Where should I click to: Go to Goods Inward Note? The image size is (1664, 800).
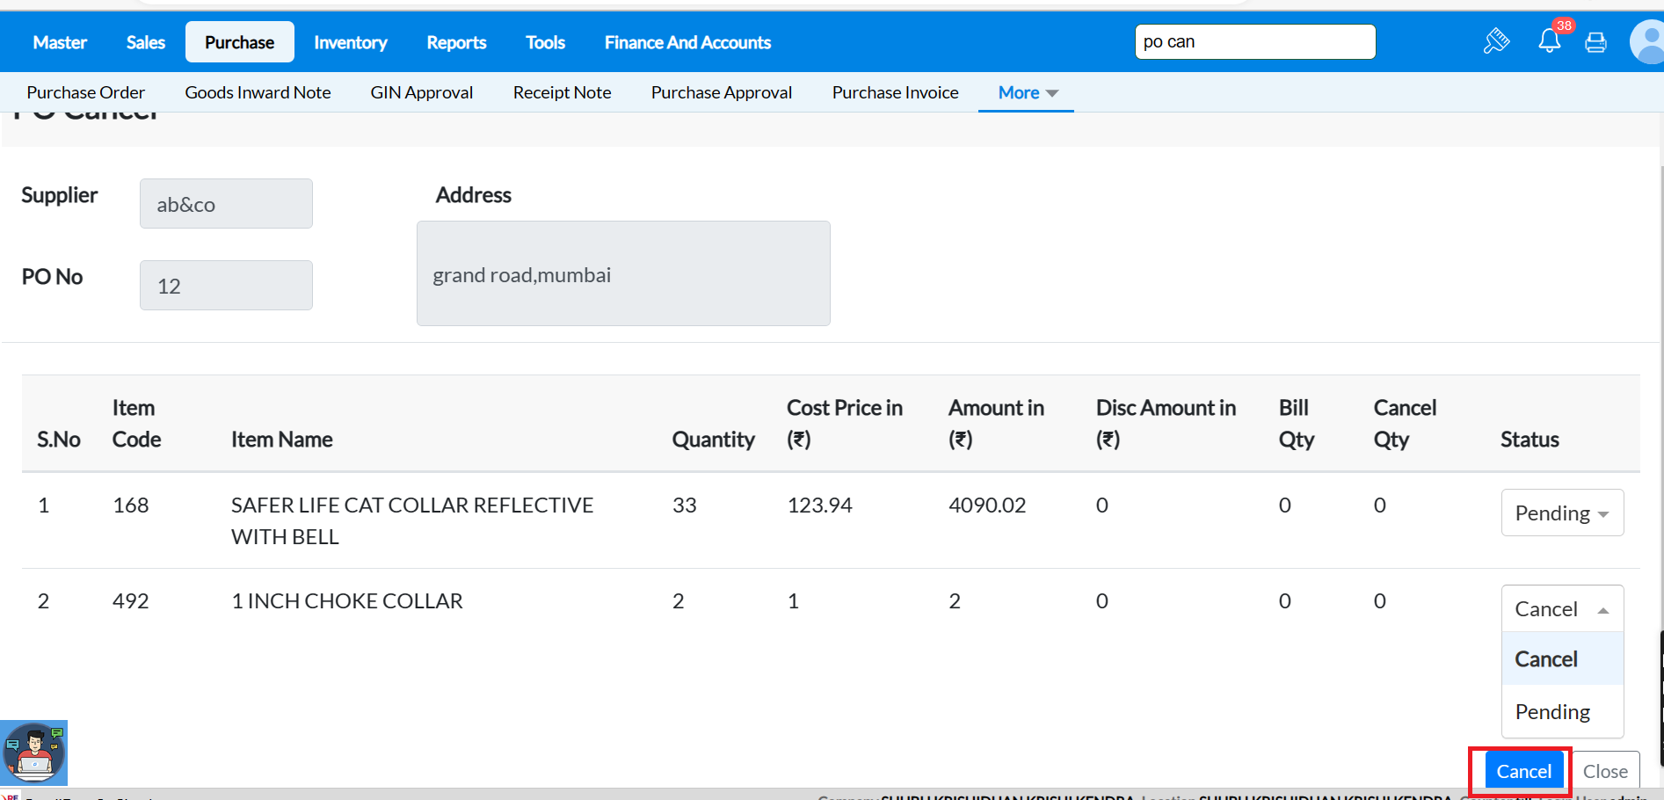tap(258, 92)
